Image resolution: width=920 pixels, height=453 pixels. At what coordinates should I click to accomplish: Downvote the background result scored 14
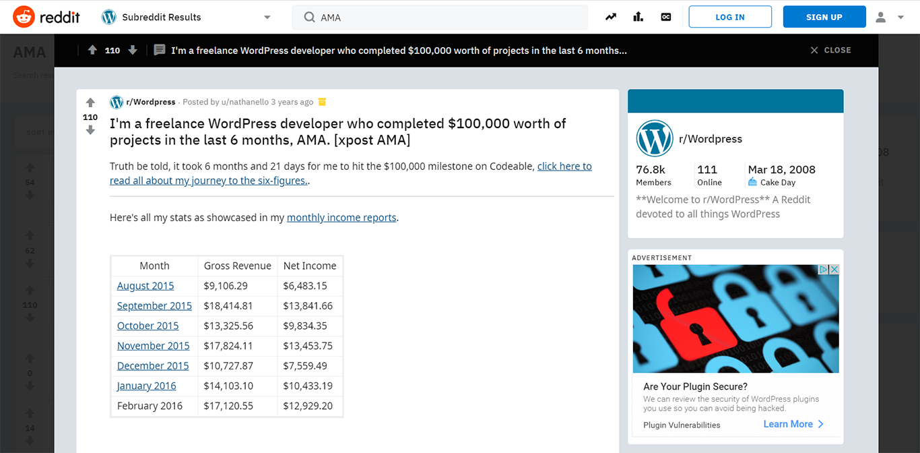click(x=30, y=442)
